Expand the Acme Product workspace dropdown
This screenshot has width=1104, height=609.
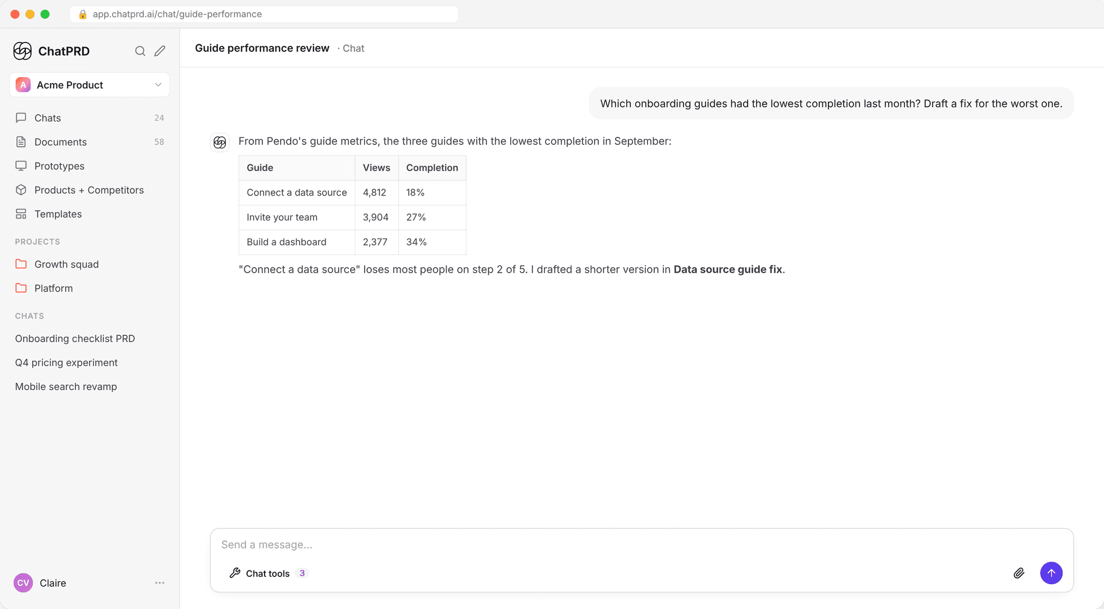(x=158, y=85)
